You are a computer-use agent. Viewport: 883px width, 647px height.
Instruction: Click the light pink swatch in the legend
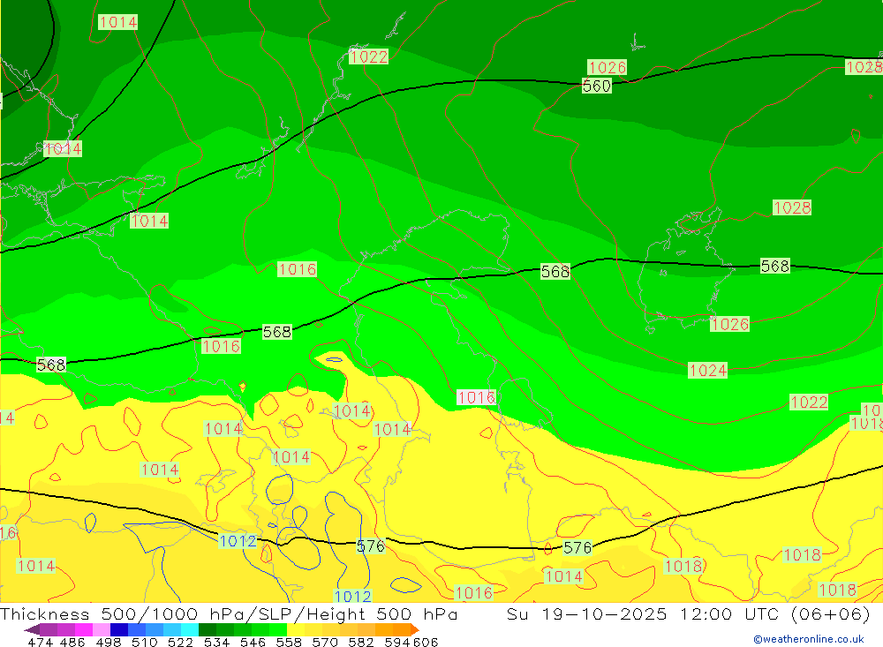click(x=102, y=629)
